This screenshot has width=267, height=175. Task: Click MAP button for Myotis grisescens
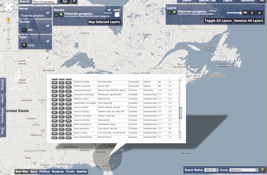click(55, 130)
